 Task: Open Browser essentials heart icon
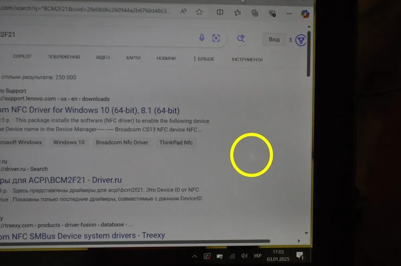(x=272, y=13)
